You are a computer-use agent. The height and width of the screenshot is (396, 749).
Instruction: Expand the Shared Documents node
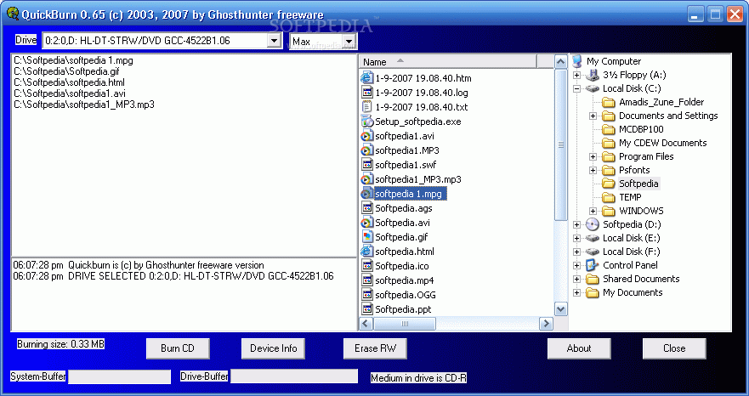point(576,279)
